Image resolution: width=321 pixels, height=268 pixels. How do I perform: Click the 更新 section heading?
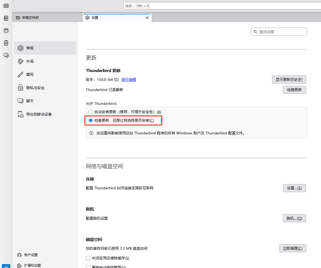click(x=91, y=58)
